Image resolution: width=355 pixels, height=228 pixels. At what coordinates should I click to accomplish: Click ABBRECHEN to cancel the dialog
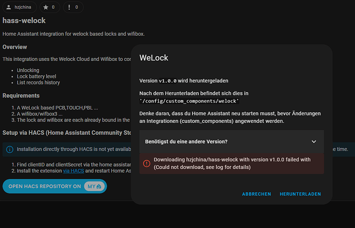pyautogui.click(x=257, y=194)
